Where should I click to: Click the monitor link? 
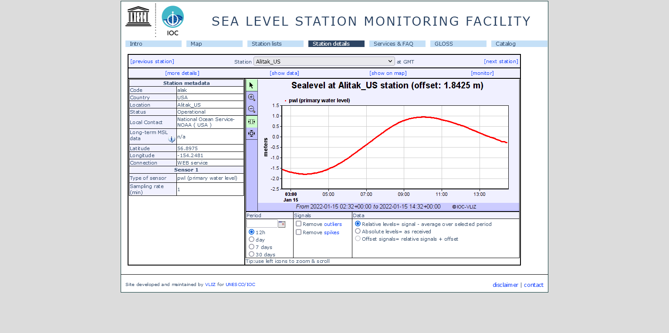(x=482, y=73)
